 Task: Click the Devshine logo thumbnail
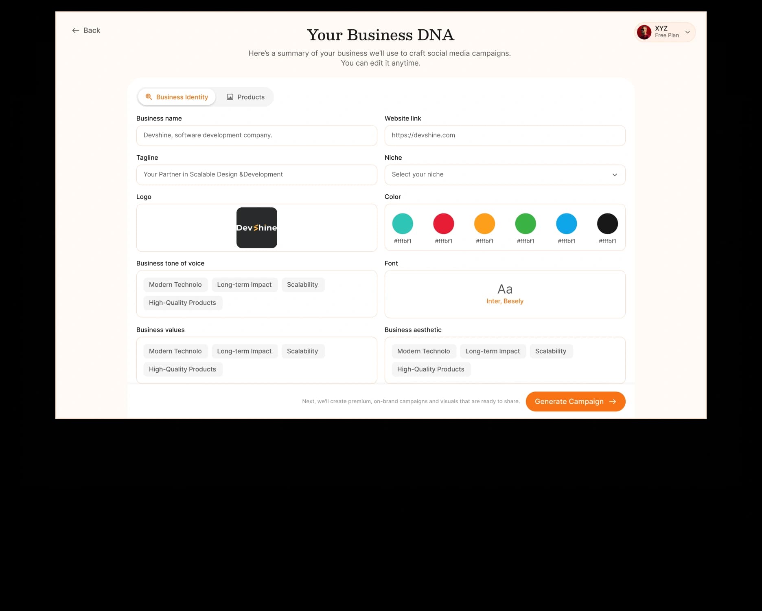coord(256,228)
